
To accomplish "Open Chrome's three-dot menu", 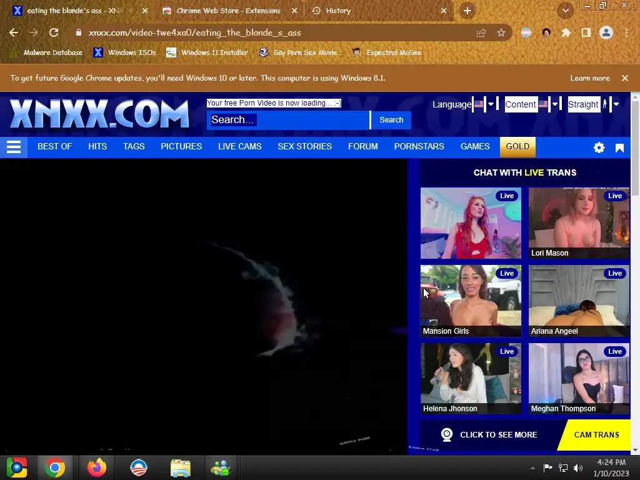I will tap(626, 32).
